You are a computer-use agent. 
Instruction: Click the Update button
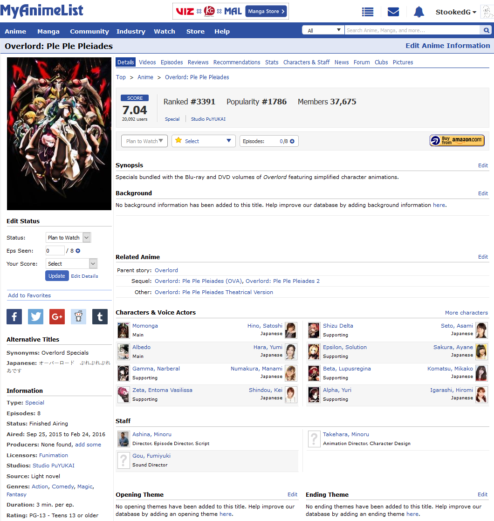(x=57, y=276)
